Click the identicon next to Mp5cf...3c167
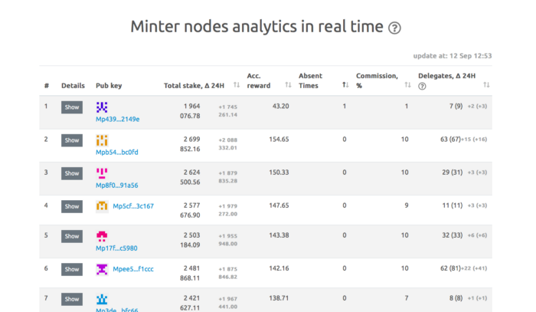The width and height of the screenshot is (536, 312). coord(102,206)
